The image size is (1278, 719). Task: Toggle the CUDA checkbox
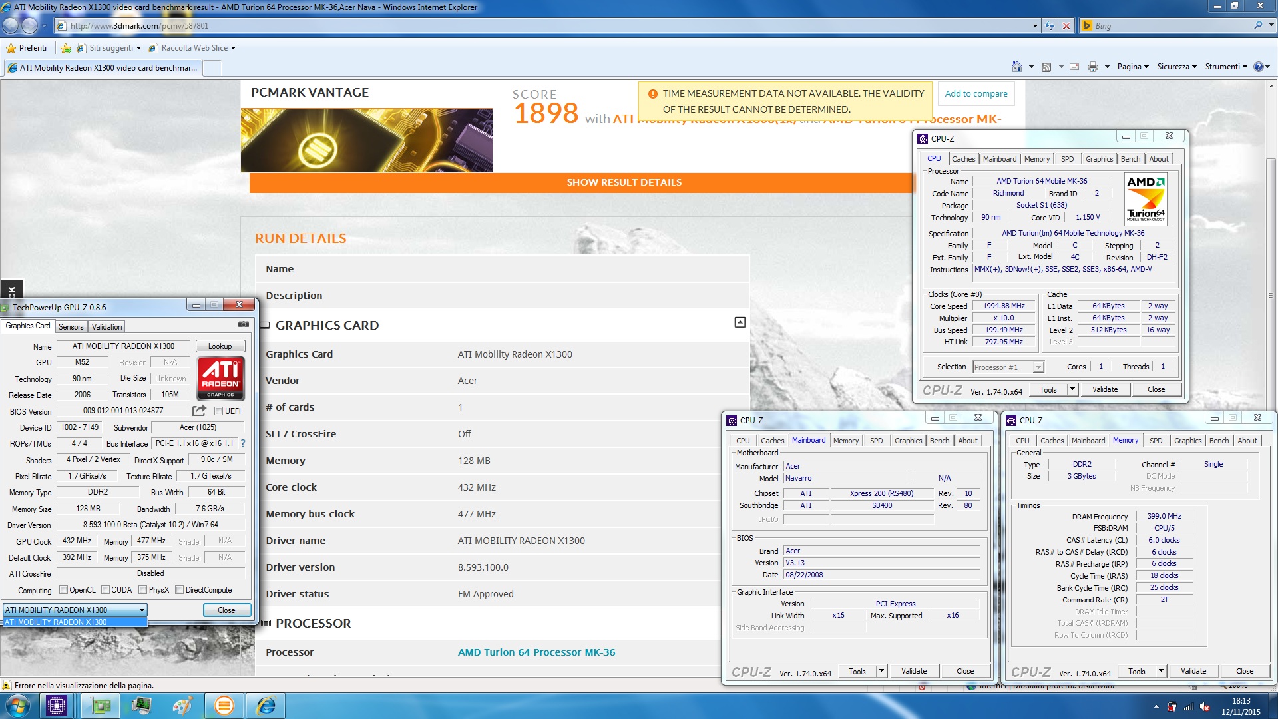coord(105,590)
